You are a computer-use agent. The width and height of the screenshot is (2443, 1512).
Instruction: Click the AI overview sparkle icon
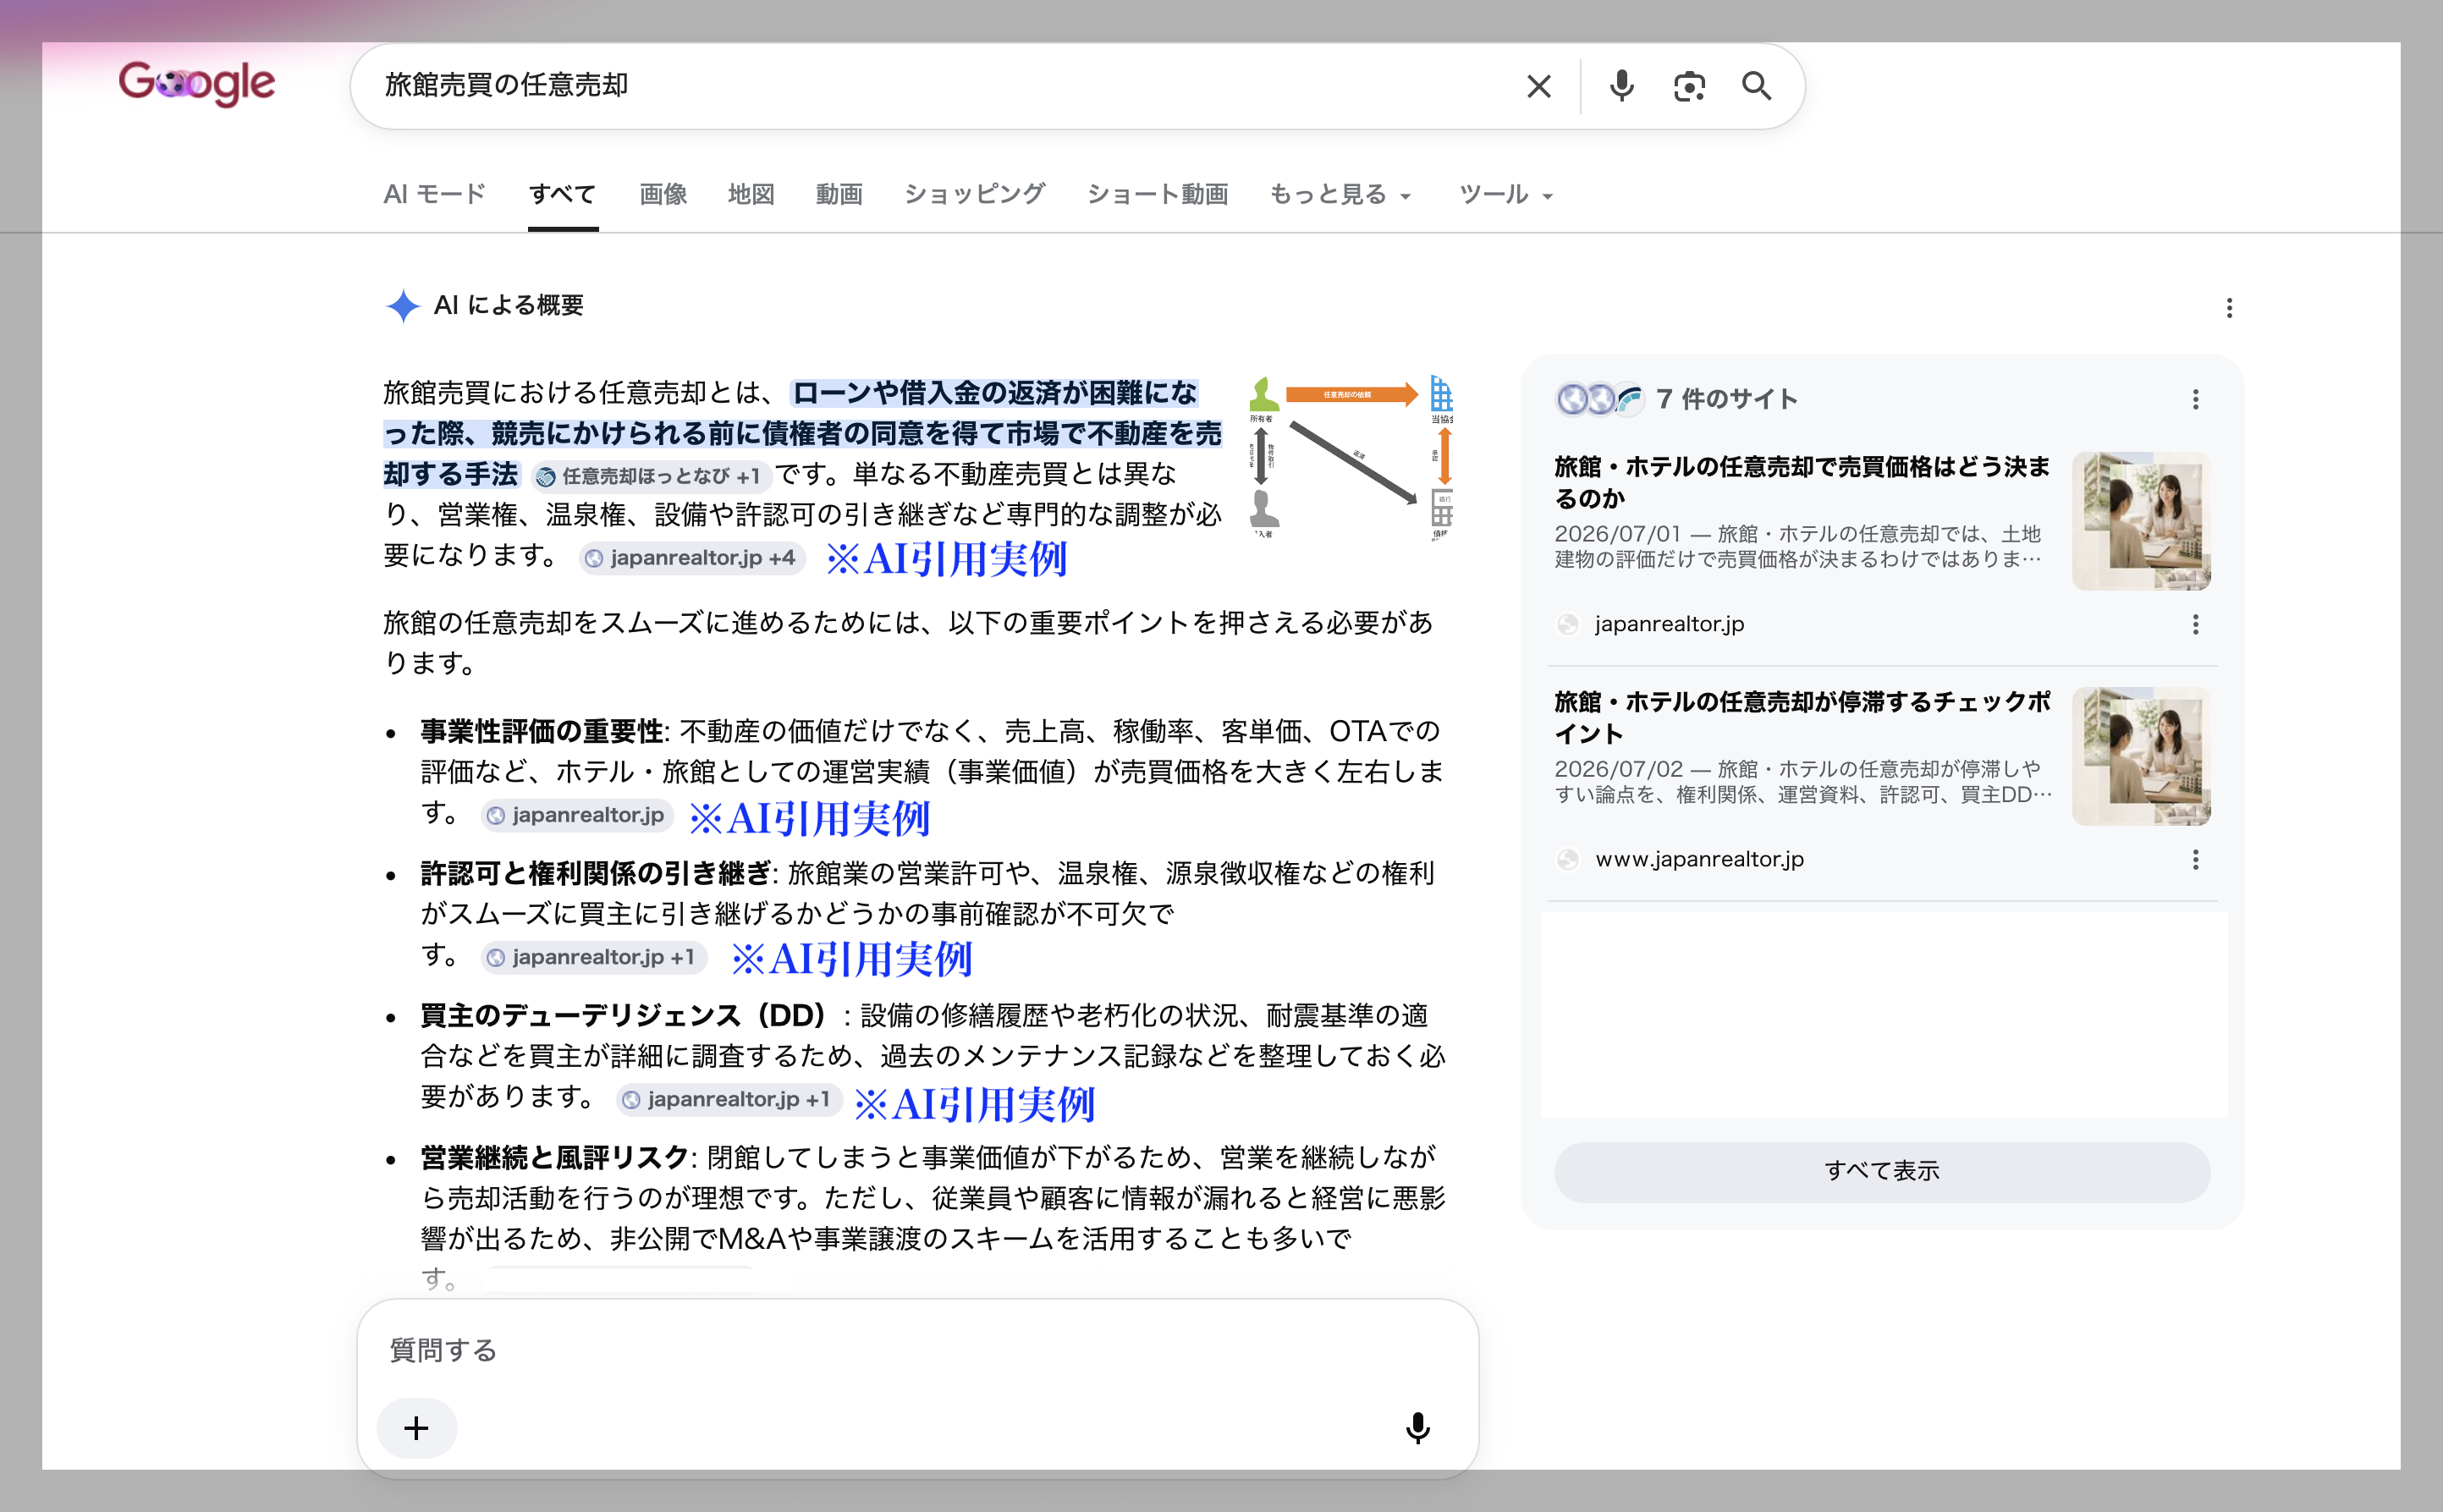[403, 306]
